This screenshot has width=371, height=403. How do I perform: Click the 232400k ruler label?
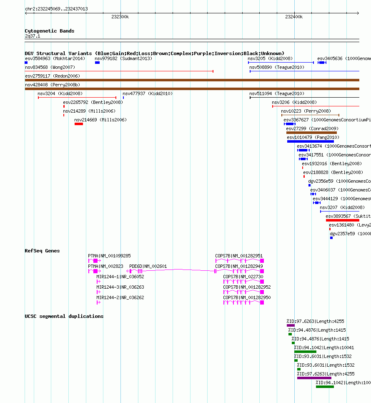[294, 17]
